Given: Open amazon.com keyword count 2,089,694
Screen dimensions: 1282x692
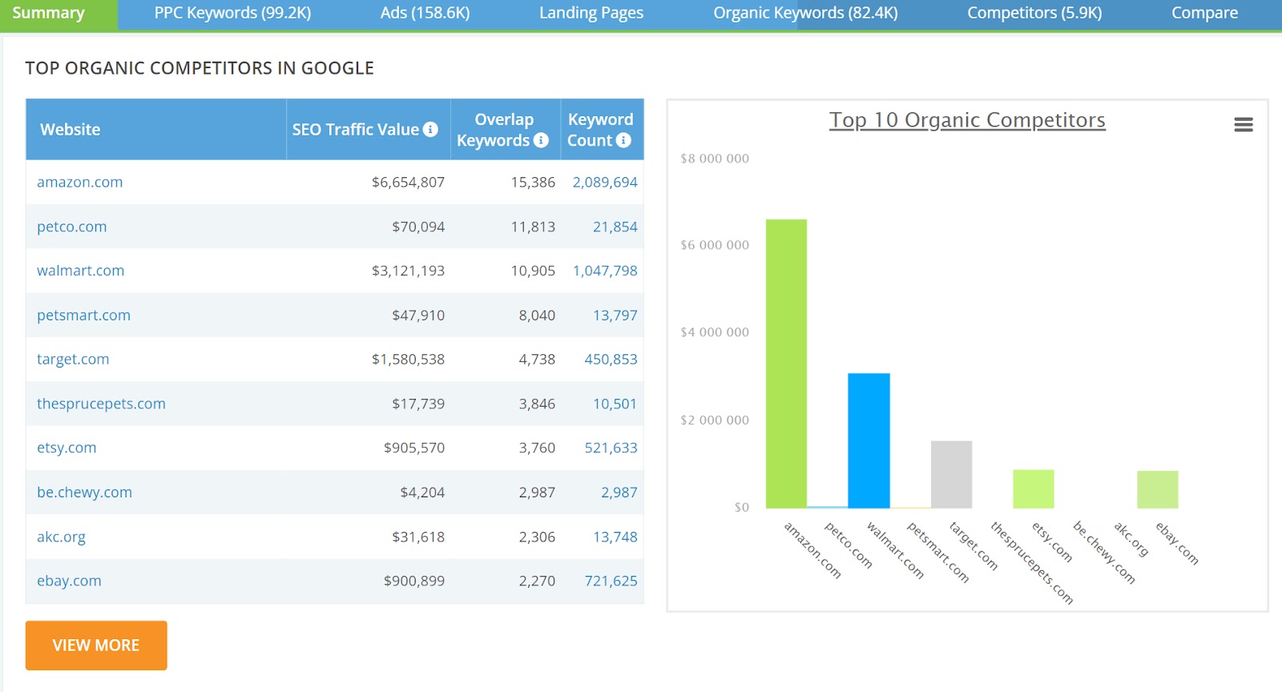Looking at the screenshot, I should [605, 182].
